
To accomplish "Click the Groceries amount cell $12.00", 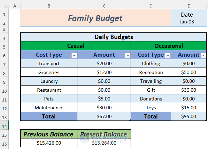I will point(104,72).
